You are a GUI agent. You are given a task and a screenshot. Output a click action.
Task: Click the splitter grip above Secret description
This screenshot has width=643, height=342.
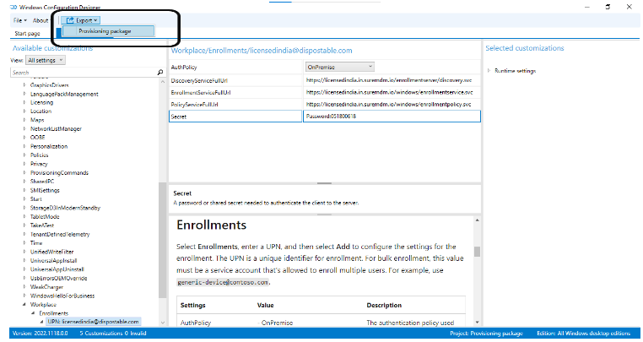[324, 183]
